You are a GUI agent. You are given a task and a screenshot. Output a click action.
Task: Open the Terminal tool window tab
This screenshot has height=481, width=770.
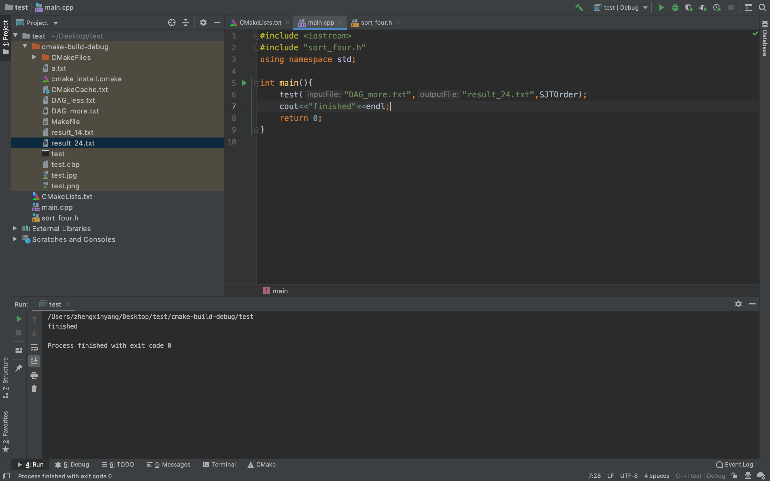tap(219, 464)
